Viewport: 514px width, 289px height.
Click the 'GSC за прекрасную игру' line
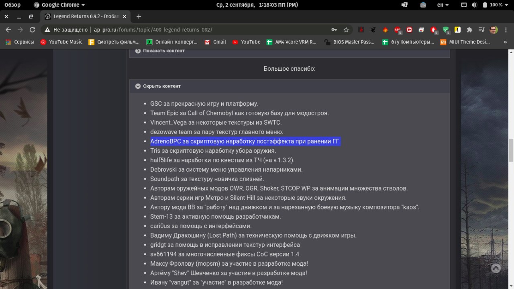click(x=204, y=104)
